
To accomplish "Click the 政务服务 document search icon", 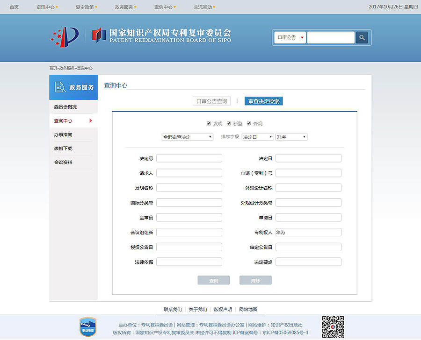I will click(x=60, y=87).
